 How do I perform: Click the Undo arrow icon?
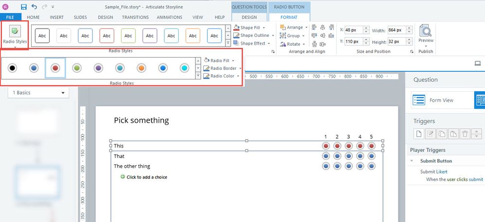[35, 6]
